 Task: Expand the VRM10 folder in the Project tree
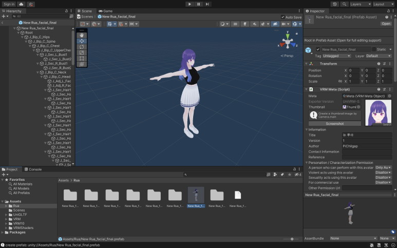(6, 223)
